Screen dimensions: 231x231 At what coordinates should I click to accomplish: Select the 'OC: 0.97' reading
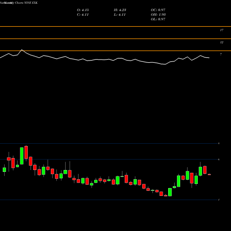pos(158,10)
